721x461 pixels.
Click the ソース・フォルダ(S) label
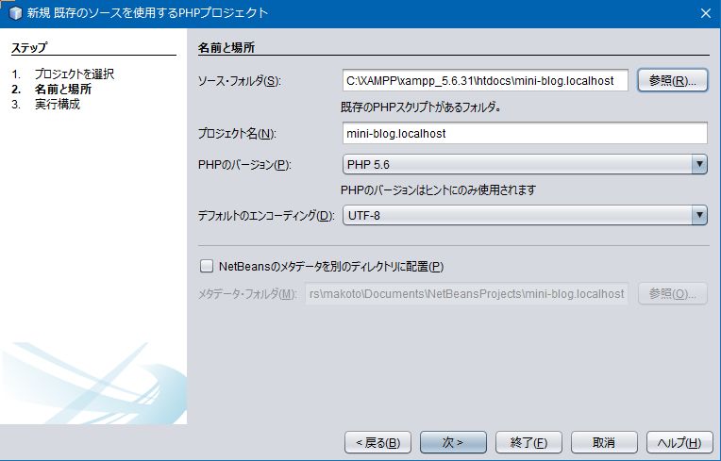239,81
